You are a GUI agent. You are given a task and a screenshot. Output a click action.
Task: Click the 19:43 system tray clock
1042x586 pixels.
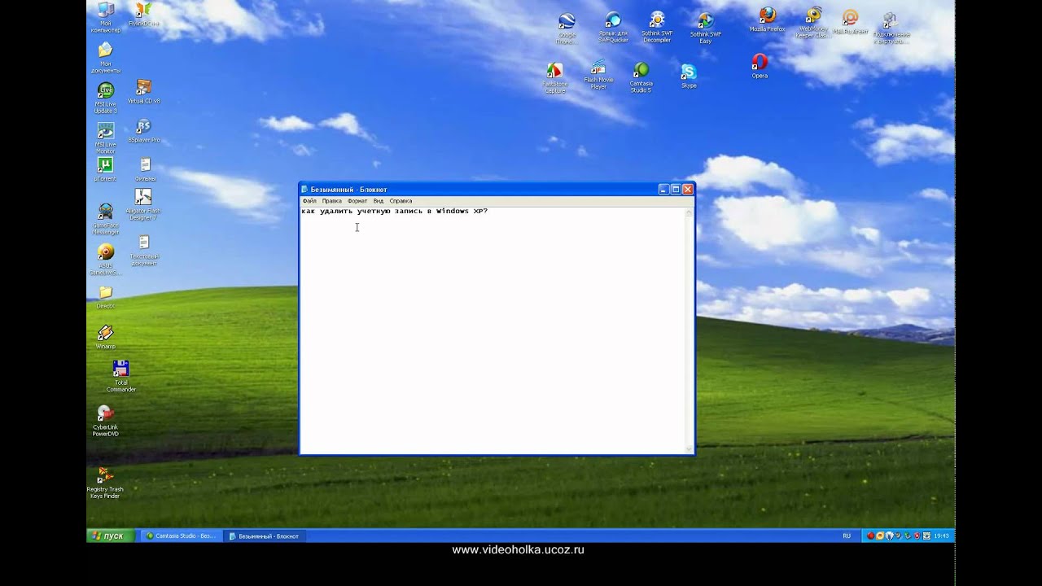[941, 536]
